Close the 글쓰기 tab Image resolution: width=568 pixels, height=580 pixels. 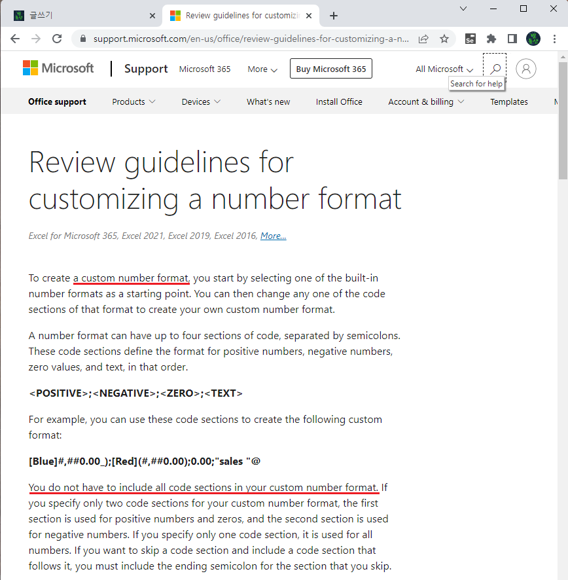coord(152,16)
